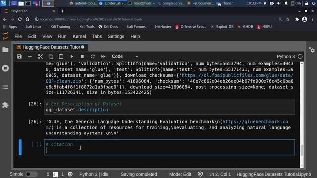The width and height of the screenshot is (317, 178).
Task: Open table of contents sidebar icon
Action: pos(5,87)
